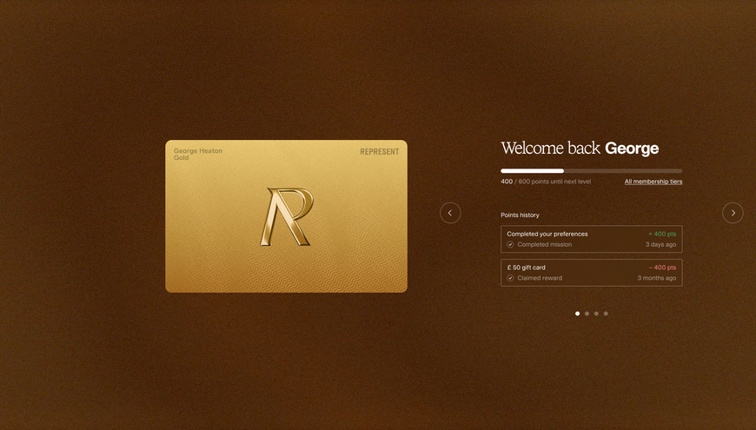756x430 pixels.
Task: Click the George Heaton name on card
Action: click(x=198, y=151)
